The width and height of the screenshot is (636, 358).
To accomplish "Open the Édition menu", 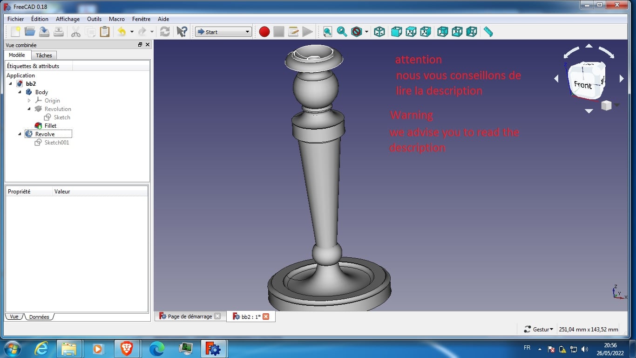I will click(40, 19).
